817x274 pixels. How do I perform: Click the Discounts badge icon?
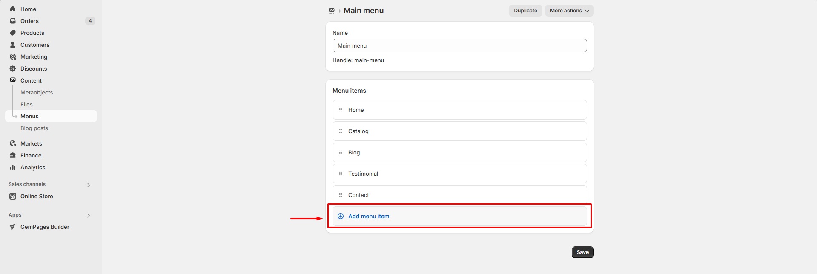tap(13, 68)
